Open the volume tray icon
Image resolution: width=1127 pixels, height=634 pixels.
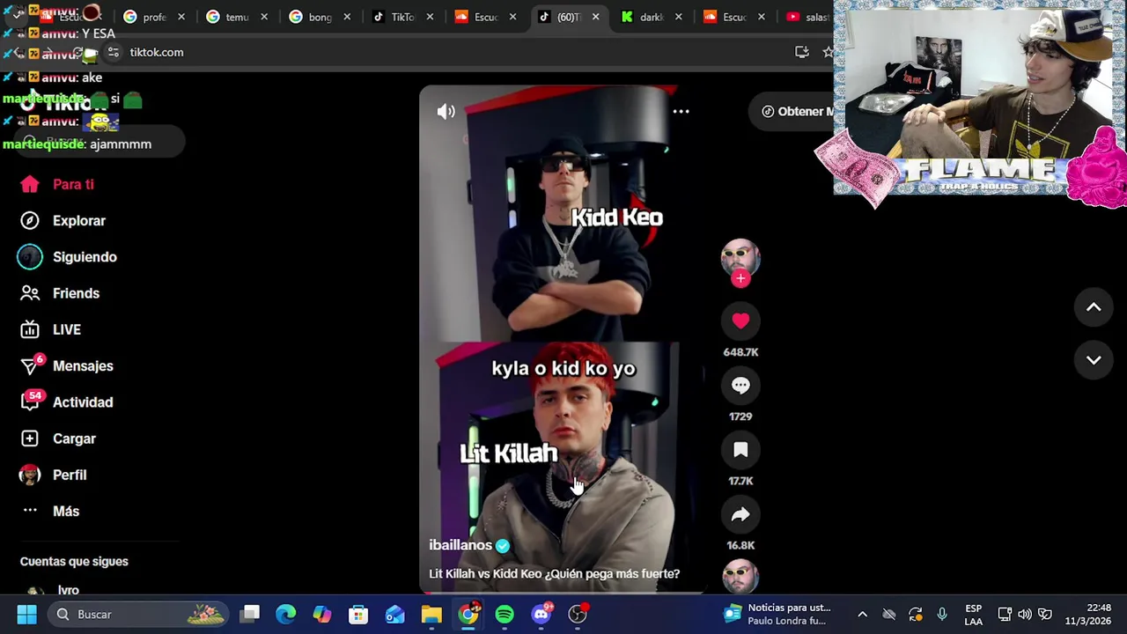[1025, 614]
